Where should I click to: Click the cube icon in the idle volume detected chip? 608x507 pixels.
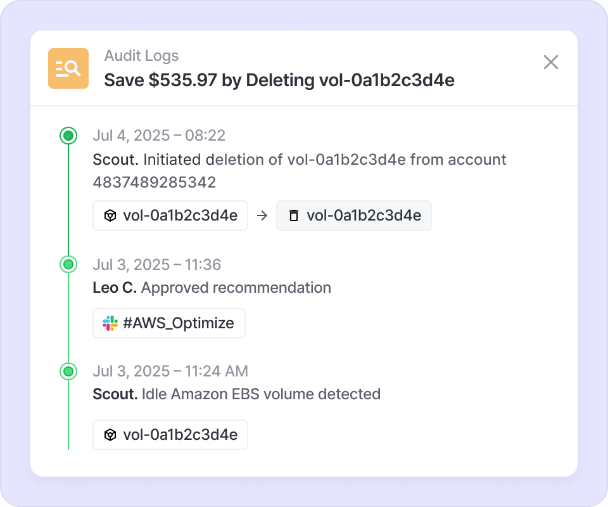tap(110, 435)
